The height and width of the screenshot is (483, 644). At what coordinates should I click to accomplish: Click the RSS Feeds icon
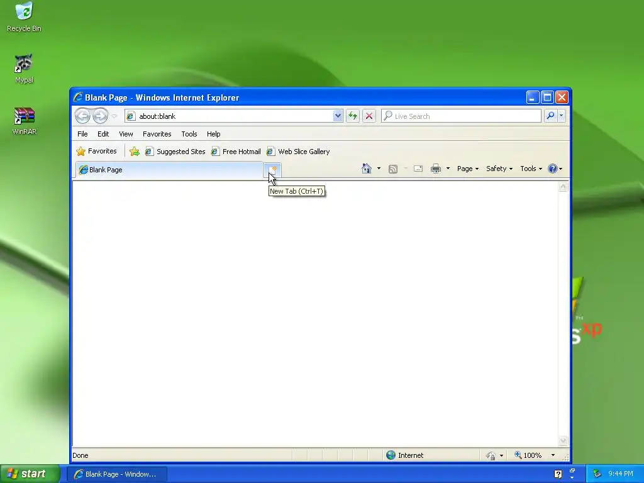[x=393, y=169]
